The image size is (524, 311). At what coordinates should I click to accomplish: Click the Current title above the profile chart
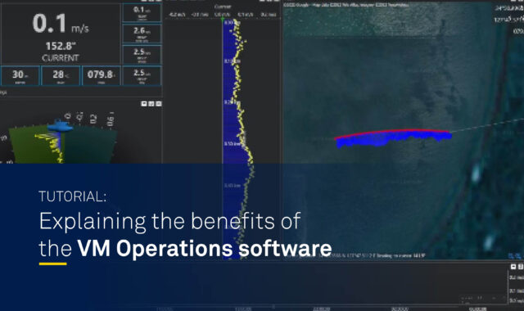pos(223,7)
